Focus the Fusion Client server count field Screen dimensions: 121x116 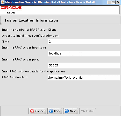point(84,42)
